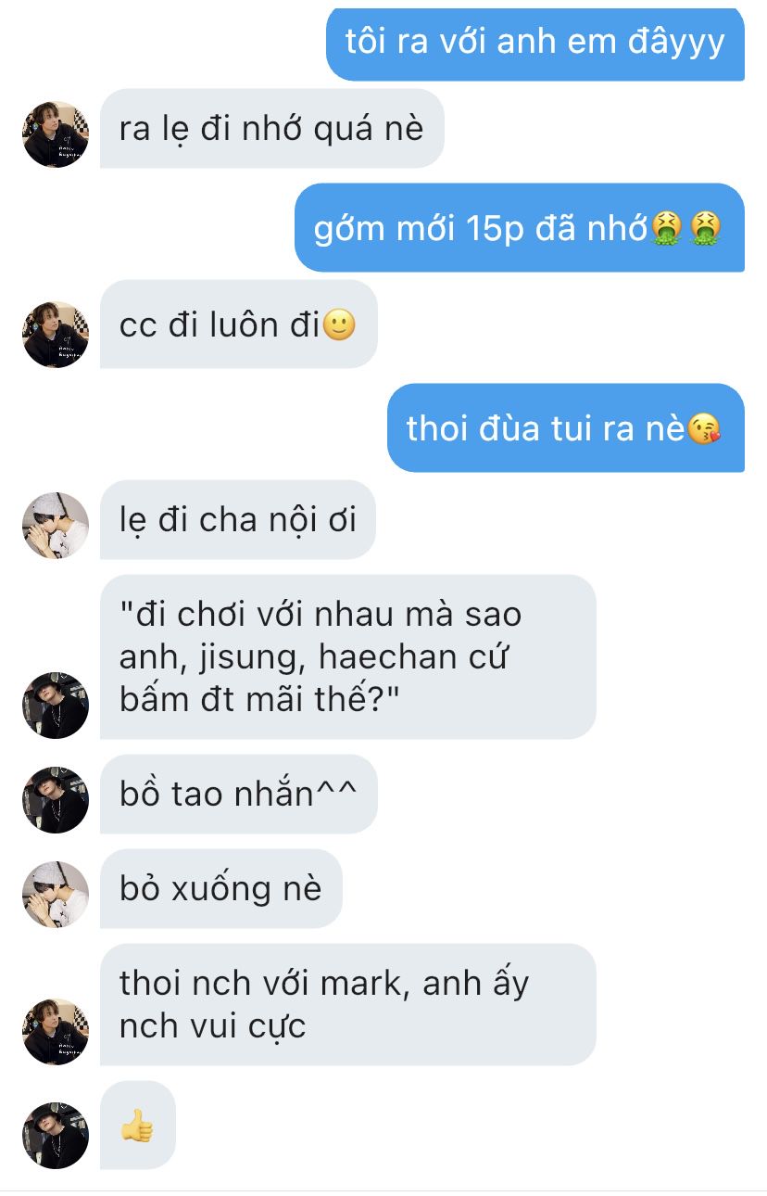Tap the kissing face emoji in blue bubble
This screenshot has width=767, height=1196.
[703, 429]
